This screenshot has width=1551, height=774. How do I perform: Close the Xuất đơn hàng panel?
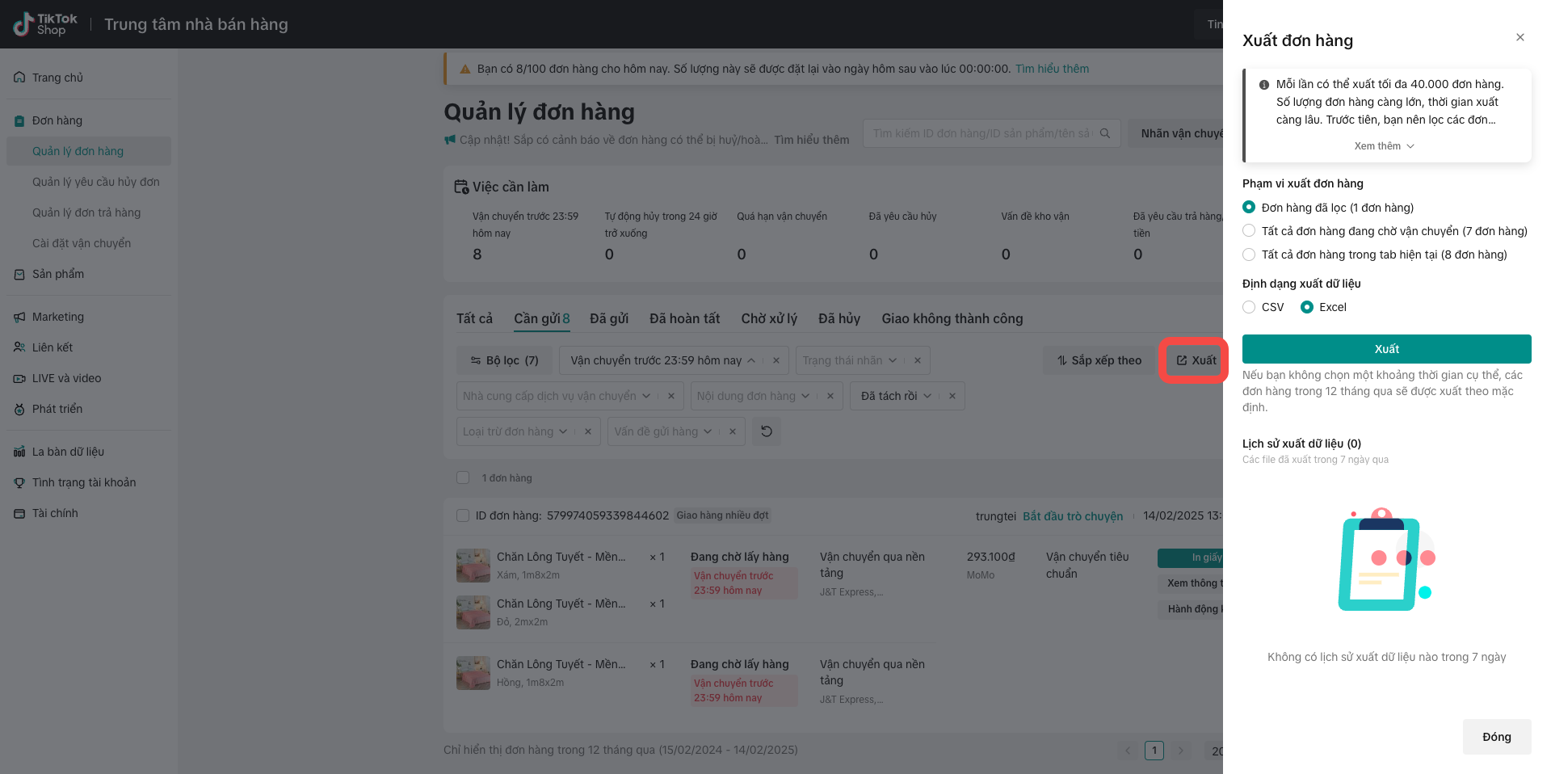point(1519,37)
